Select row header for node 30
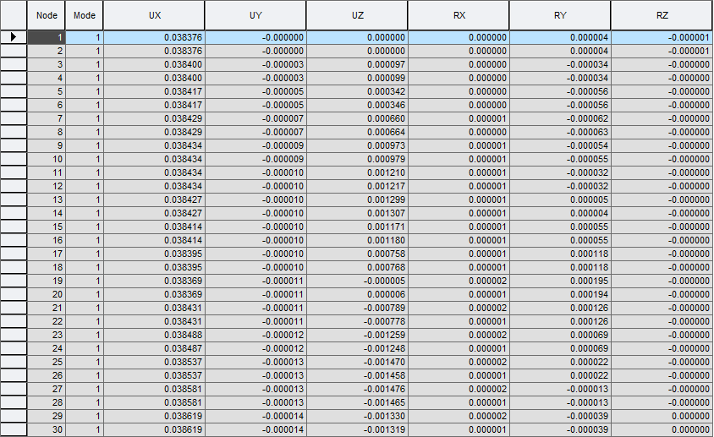 [x=14, y=429]
